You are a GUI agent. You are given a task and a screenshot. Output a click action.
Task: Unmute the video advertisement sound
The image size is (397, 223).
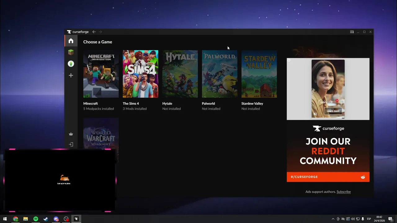pyautogui.click(x=315, y=114)
